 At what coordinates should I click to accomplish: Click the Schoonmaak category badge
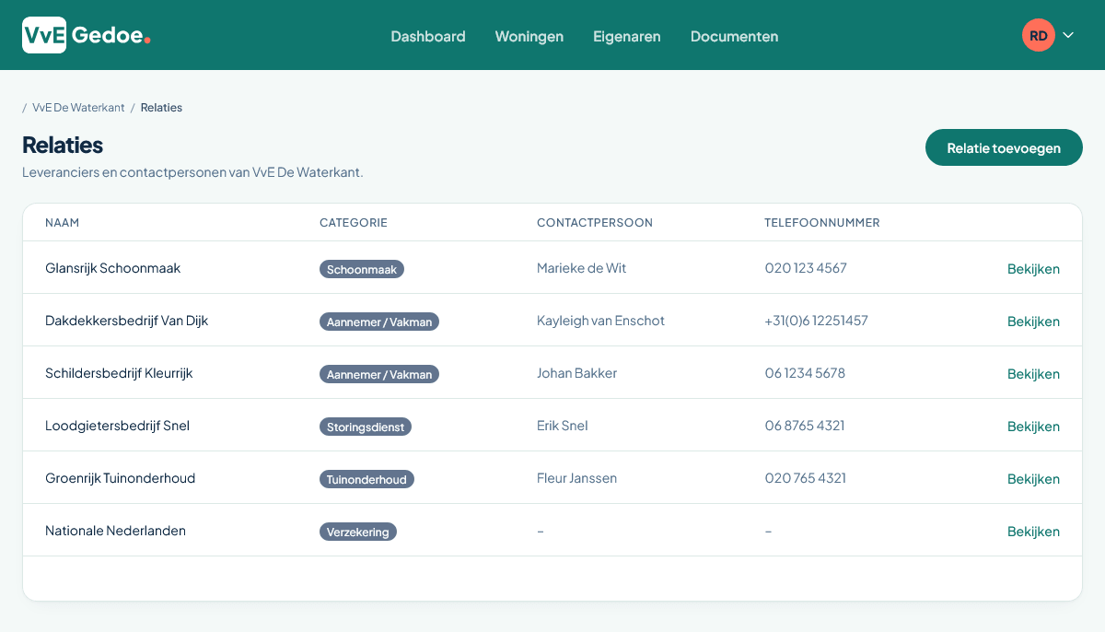pos(362,269)
